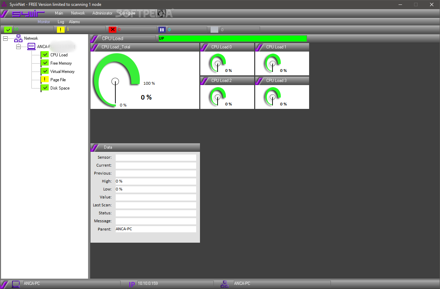Image resolution: width=440 pixels, height=289 pixels.
Task: Select Page File sensor in tree
Action: point(58,80)
